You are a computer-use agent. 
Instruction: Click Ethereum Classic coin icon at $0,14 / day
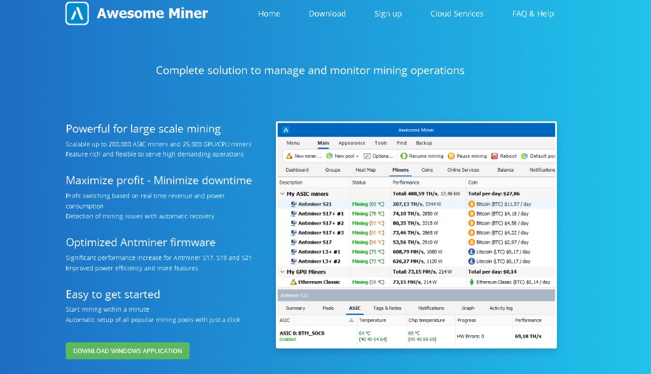pos(471,282)
